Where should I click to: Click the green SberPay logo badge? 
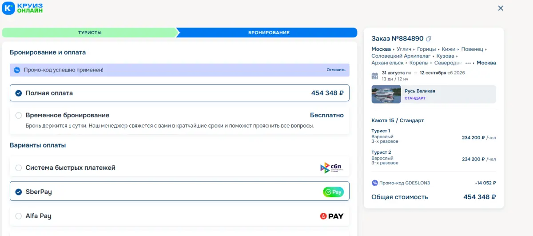333,192
